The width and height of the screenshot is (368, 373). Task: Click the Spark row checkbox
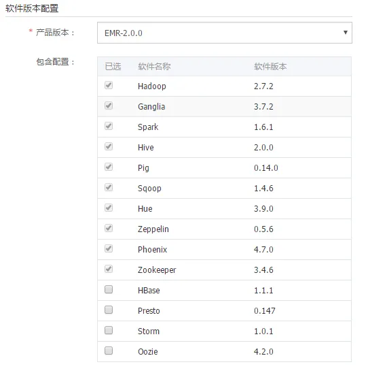109,126
